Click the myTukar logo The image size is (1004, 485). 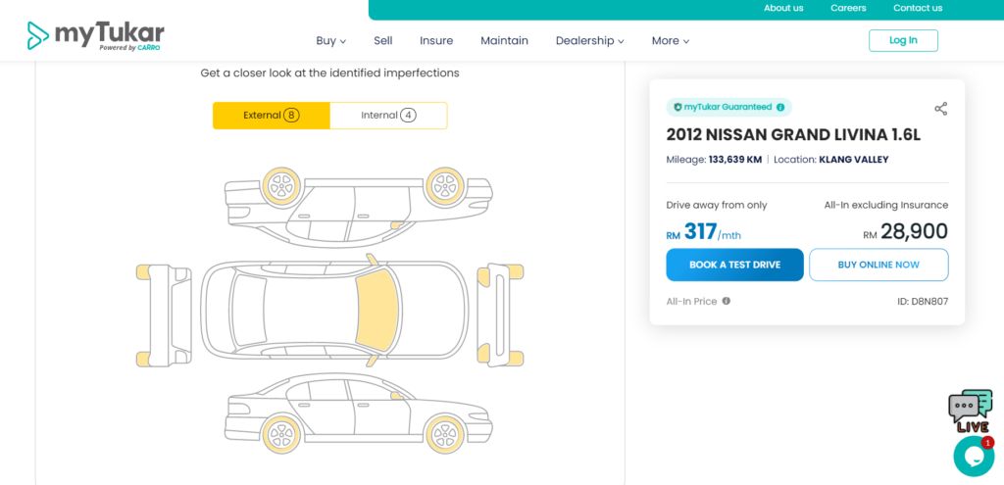[95, 36]
